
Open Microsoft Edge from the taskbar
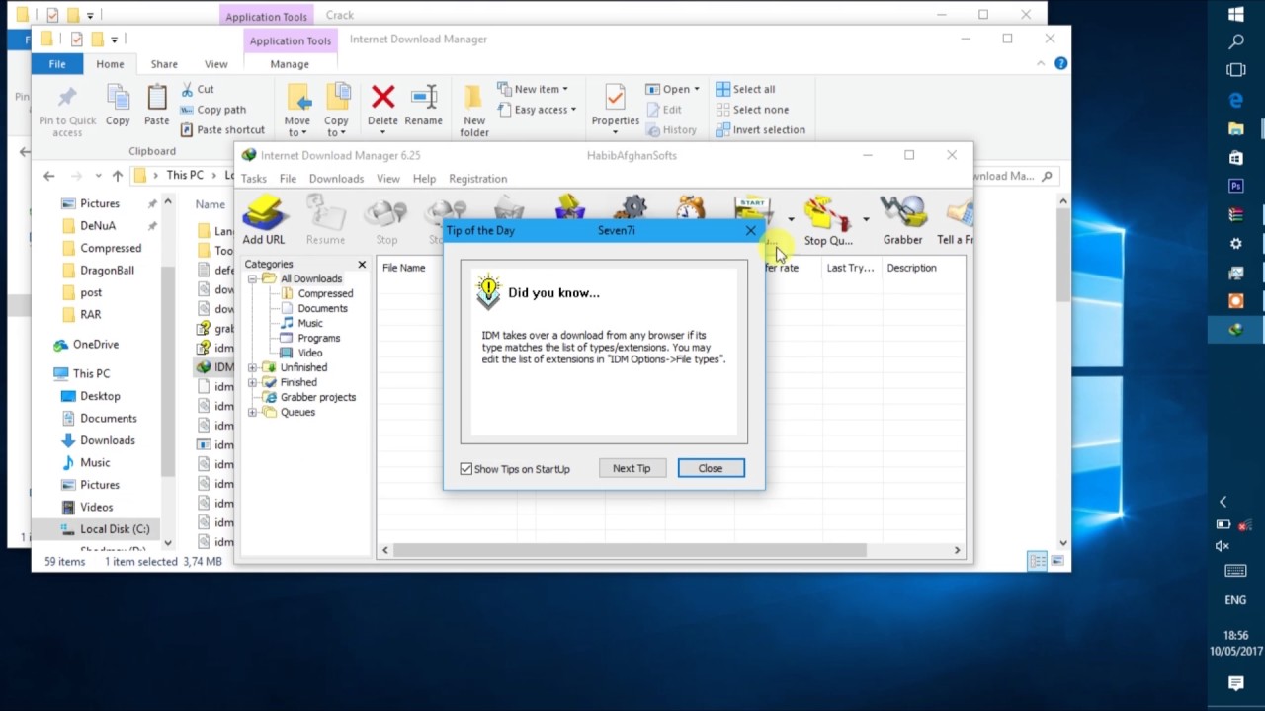1235,100
